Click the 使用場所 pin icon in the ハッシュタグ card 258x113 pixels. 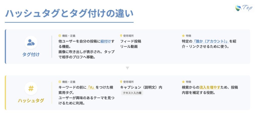tap(121, 82)
